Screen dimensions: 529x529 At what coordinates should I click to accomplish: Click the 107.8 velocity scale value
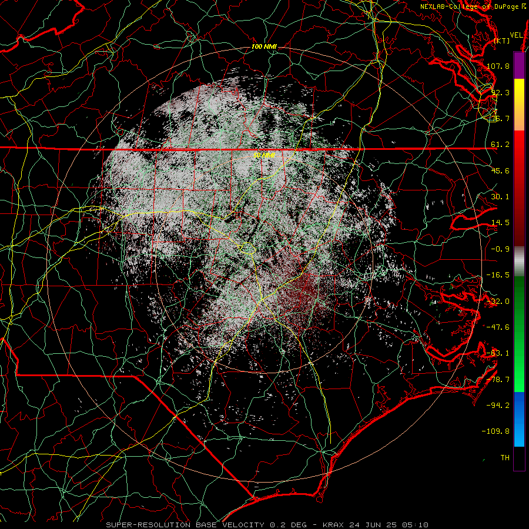coord(498,66)
